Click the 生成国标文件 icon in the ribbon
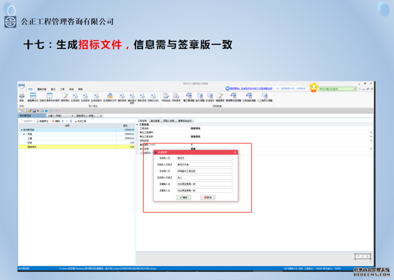The image size is (394, 280). [x=110, y=95]
